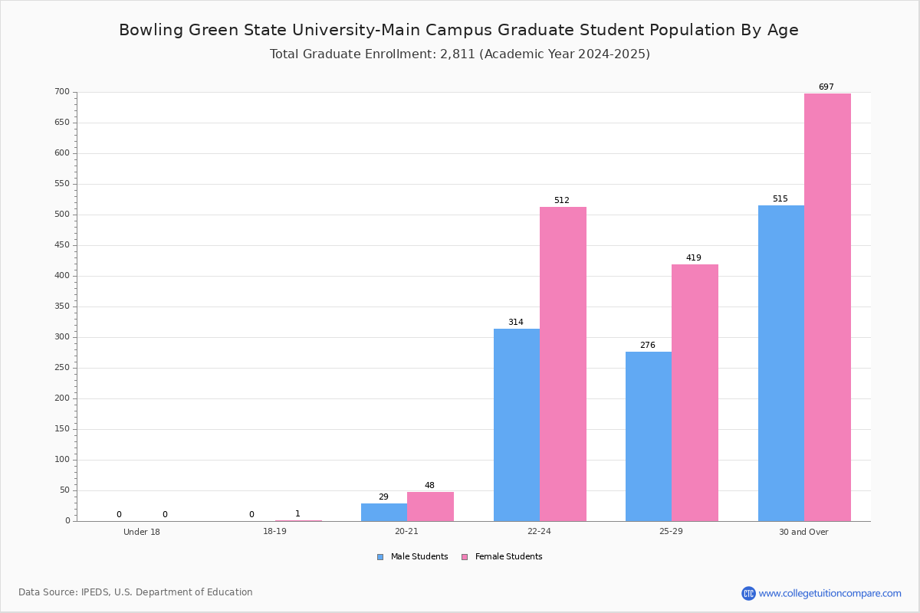The height and width of the screenshot is (613, 920).
Task: Toggle the Male Students legend entry
Action: pos(412,557)
